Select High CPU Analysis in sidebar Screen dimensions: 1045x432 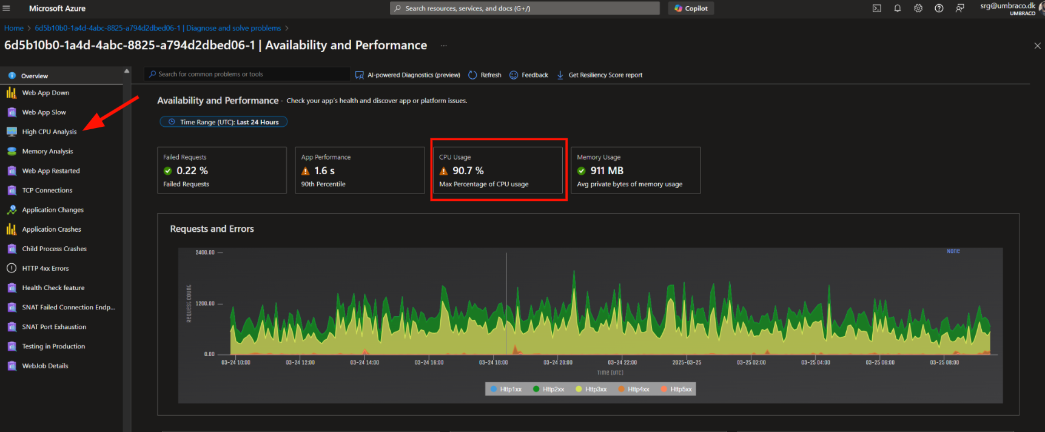coord(49,132)
